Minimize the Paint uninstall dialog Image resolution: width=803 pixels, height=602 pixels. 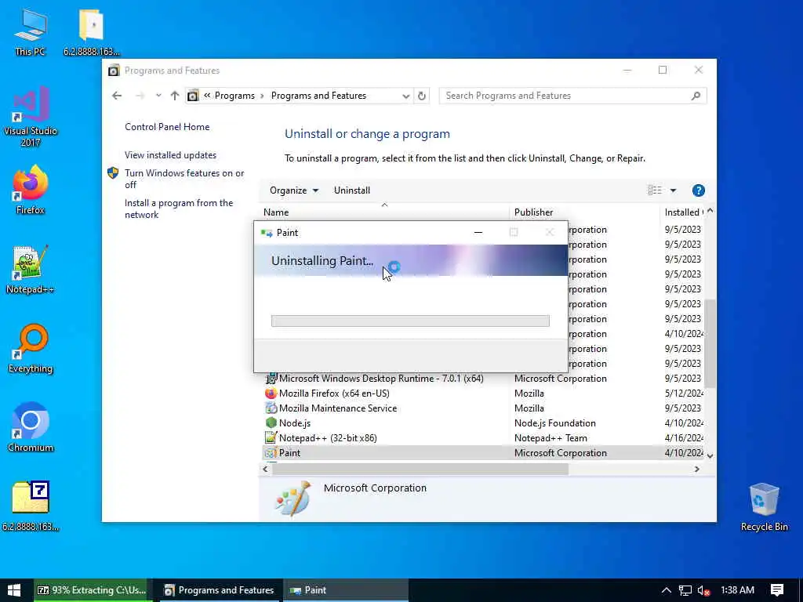(x=478, y=232)
